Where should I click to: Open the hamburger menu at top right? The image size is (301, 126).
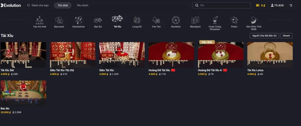(291, 5)
